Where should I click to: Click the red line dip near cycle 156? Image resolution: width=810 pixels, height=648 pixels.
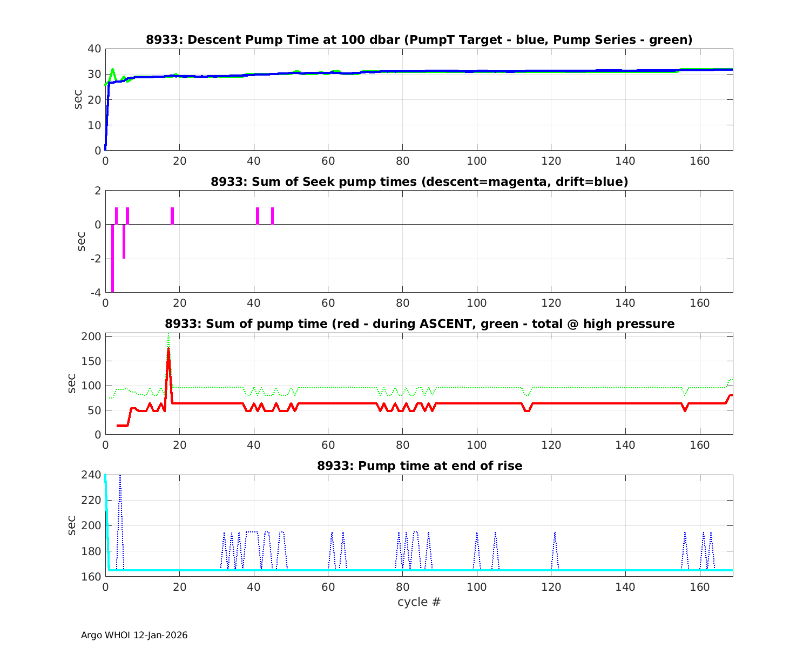coord(685,410)
